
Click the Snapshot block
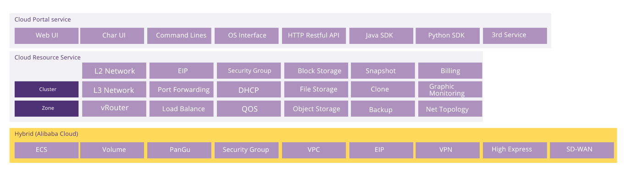click(x=383, y=70)
